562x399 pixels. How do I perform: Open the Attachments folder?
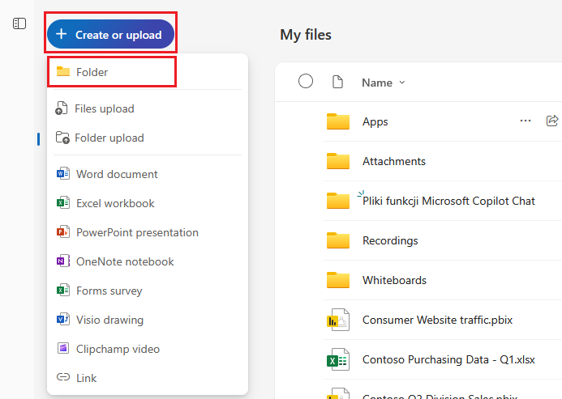(x=394, y=161)
